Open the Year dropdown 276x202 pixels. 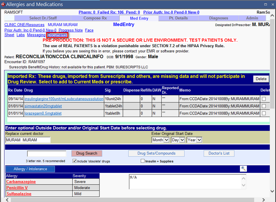[194, 140]
